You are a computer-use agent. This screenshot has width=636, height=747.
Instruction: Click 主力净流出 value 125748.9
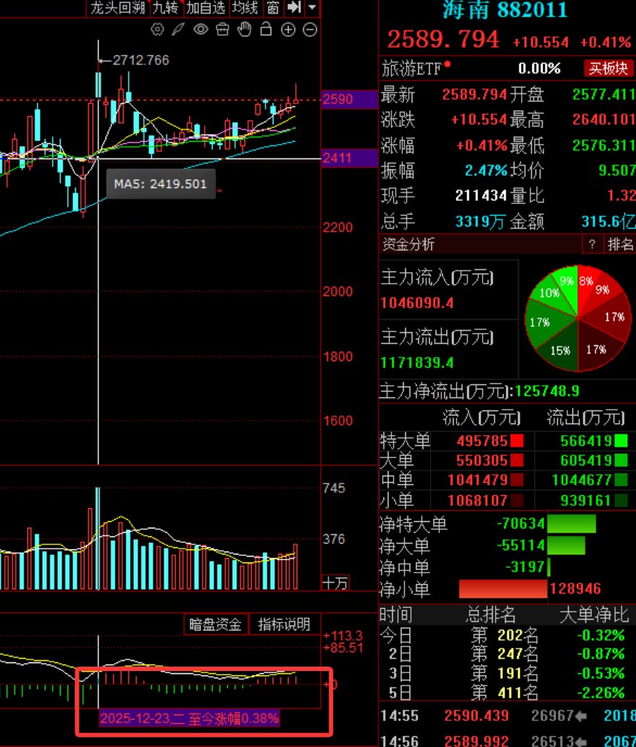[547, 392]
